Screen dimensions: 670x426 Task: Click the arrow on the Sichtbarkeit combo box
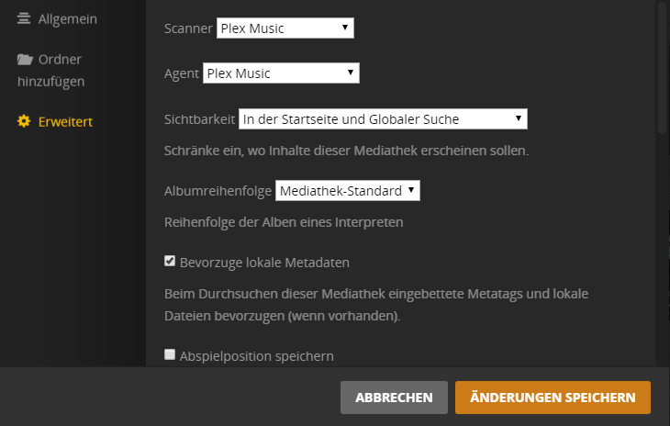(x=519, y=118)
